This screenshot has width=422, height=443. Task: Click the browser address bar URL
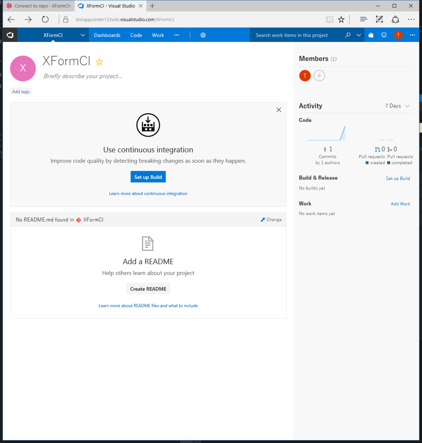click(125, 19)
